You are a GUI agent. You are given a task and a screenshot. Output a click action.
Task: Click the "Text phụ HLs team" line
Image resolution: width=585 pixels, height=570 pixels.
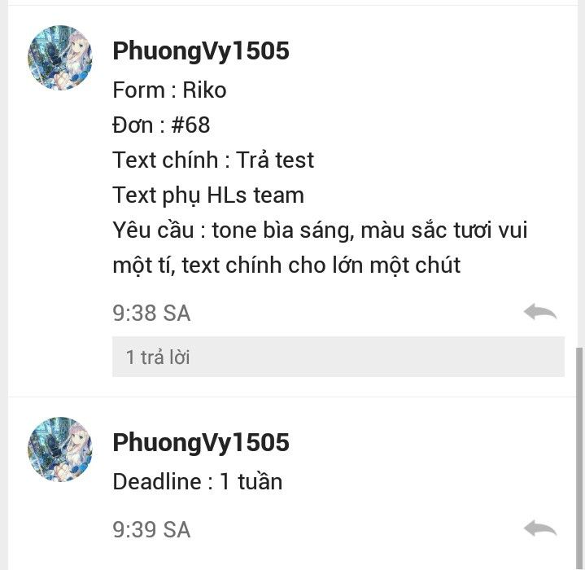point(208,195)
